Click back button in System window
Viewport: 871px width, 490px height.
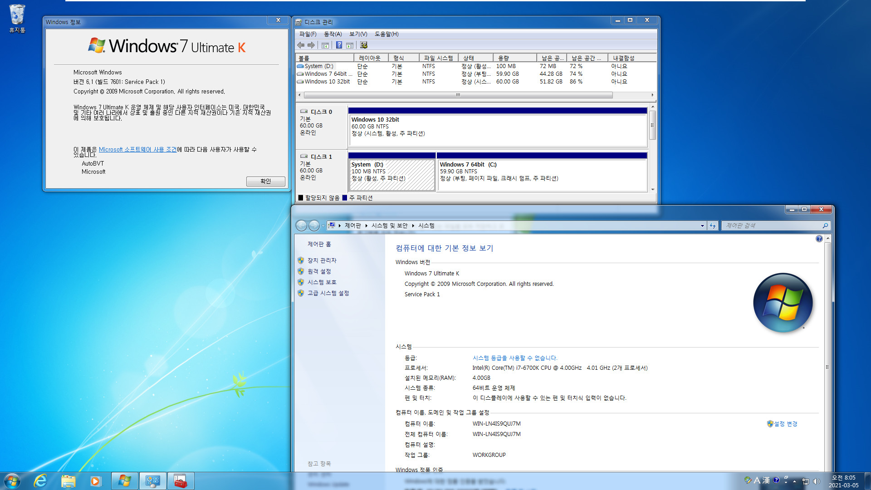301,225
